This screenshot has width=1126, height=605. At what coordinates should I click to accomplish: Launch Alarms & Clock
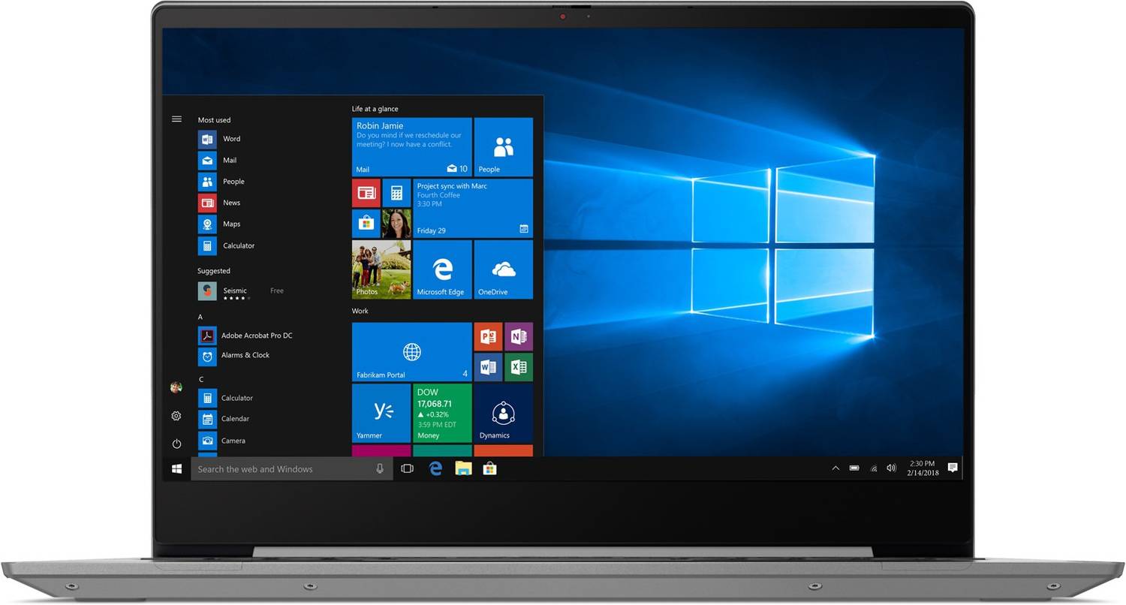[245, 355]
